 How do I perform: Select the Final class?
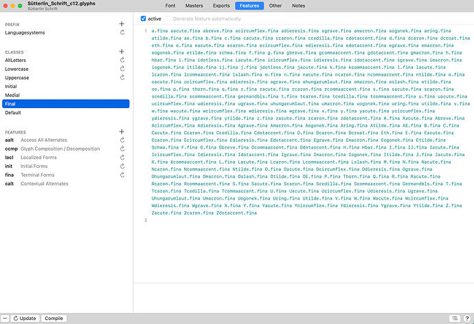coord(65,104)
